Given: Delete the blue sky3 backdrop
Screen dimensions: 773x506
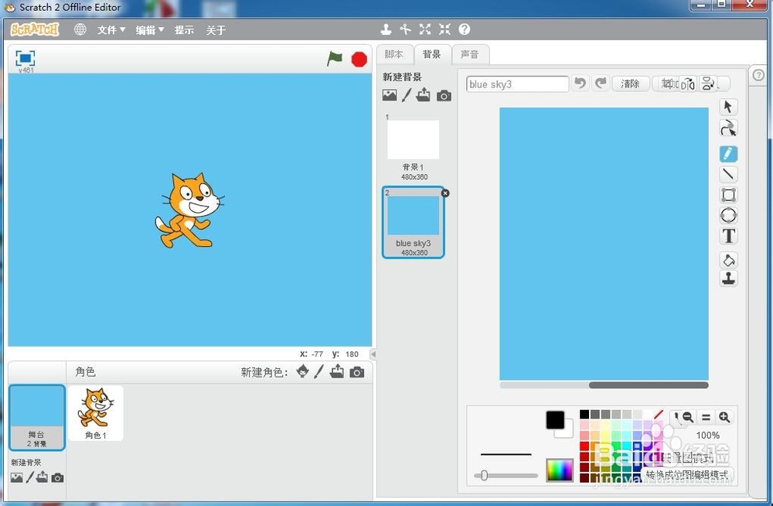Looking at the screenshot, I should click(445, 193).
